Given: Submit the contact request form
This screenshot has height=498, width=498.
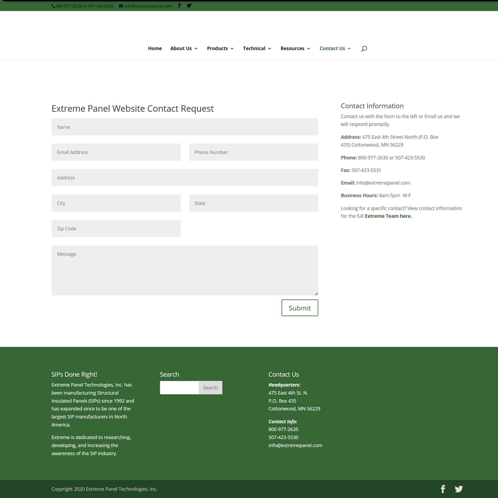Looking at the screenshot, I should (x=300, y=308).
